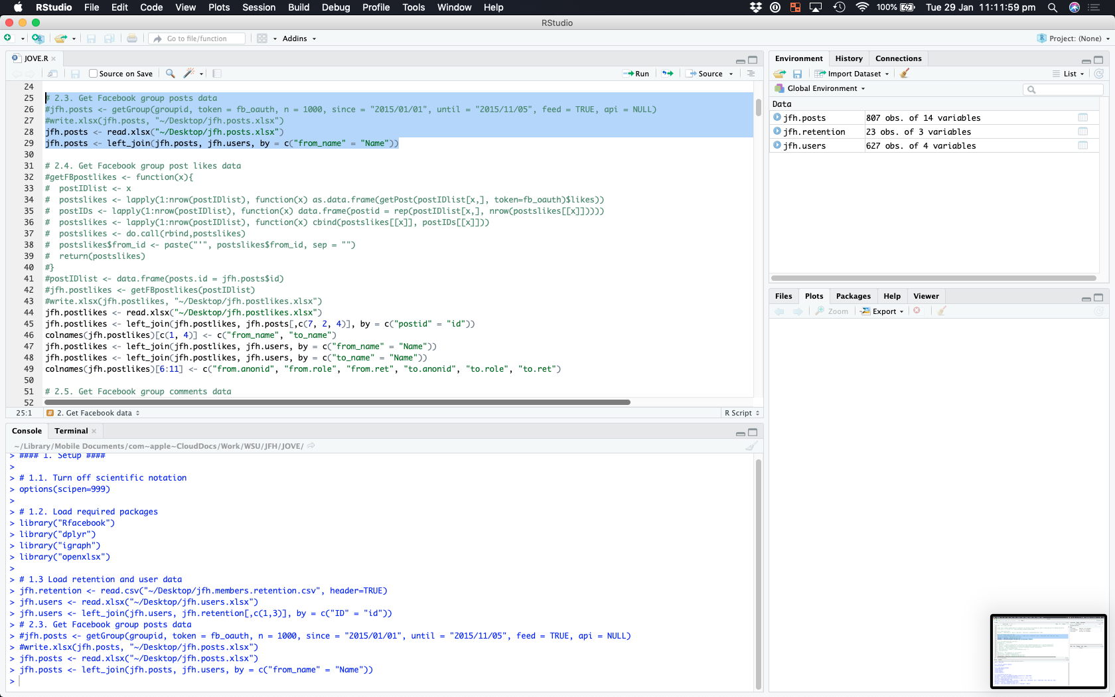The image size is (1115, 697).
Task: Click the load workspace folder icon
Action: 780,74
